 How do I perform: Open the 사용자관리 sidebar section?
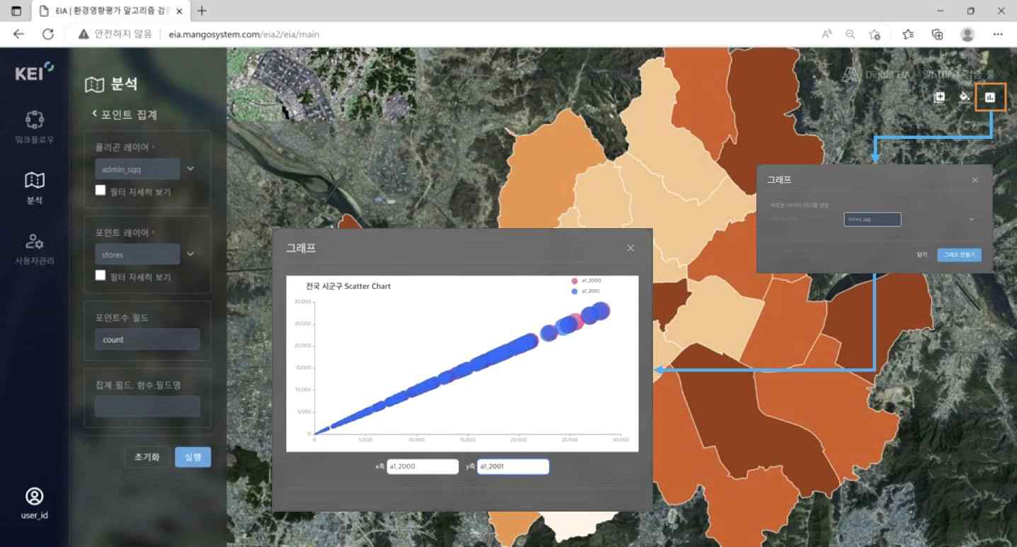(34, 248)
